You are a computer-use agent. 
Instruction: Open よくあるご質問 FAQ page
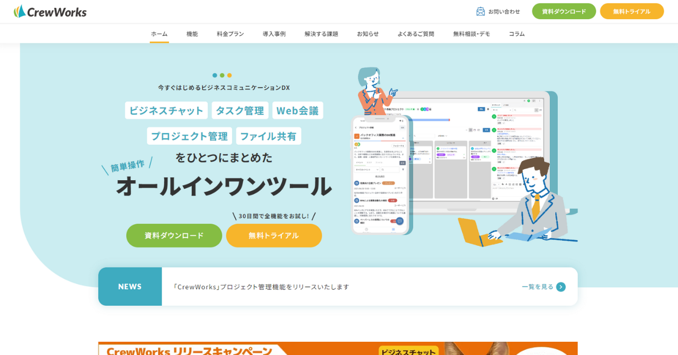click(416, 33)
